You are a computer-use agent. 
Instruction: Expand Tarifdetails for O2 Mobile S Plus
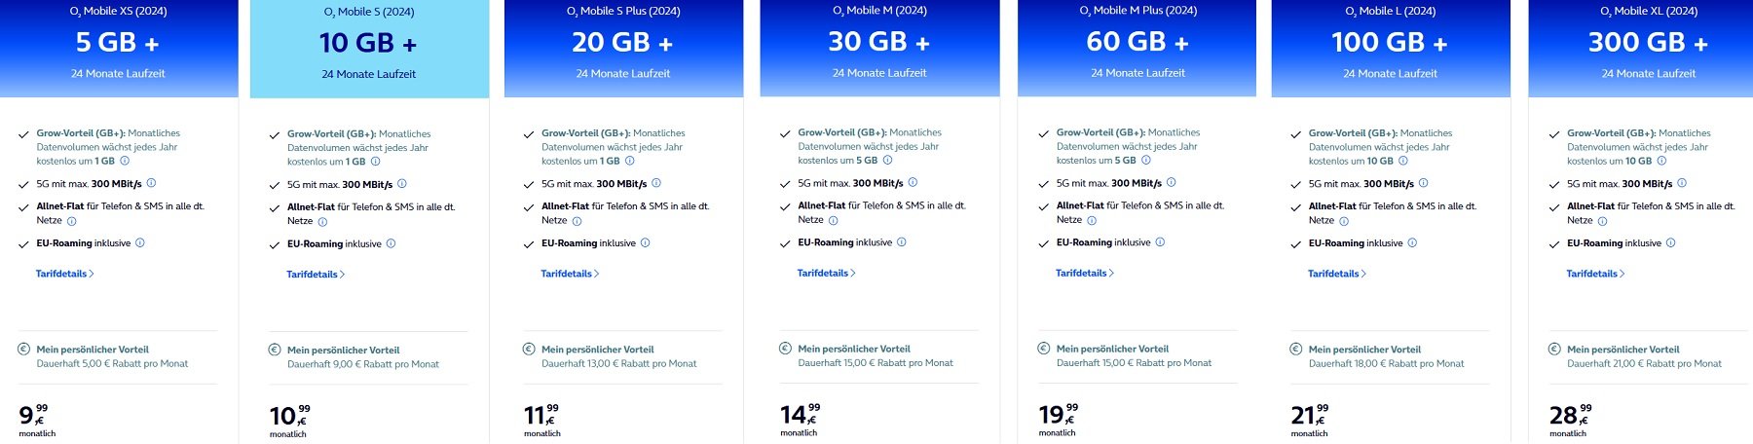571,274
